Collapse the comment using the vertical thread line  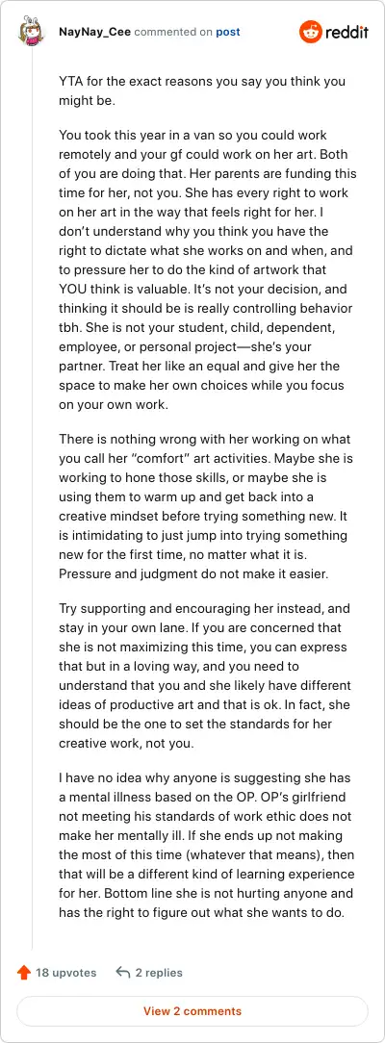(32, 498)
